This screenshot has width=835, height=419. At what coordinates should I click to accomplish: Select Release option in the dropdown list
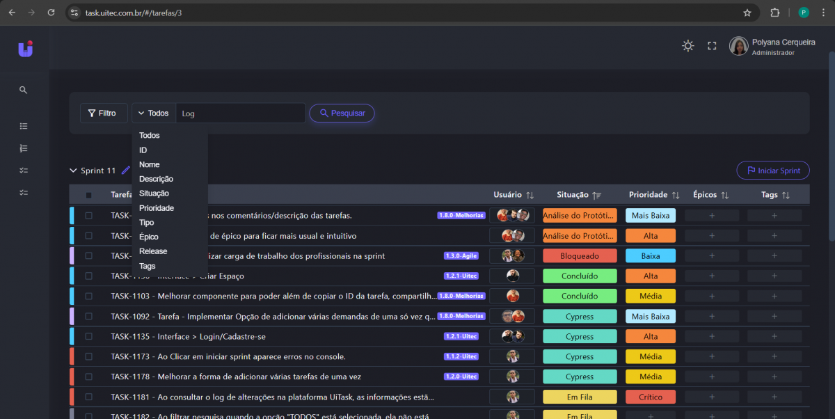tap(153, 251)
